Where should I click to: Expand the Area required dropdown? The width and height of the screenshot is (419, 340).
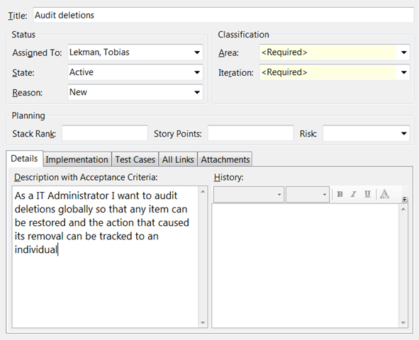click(404, 52)
